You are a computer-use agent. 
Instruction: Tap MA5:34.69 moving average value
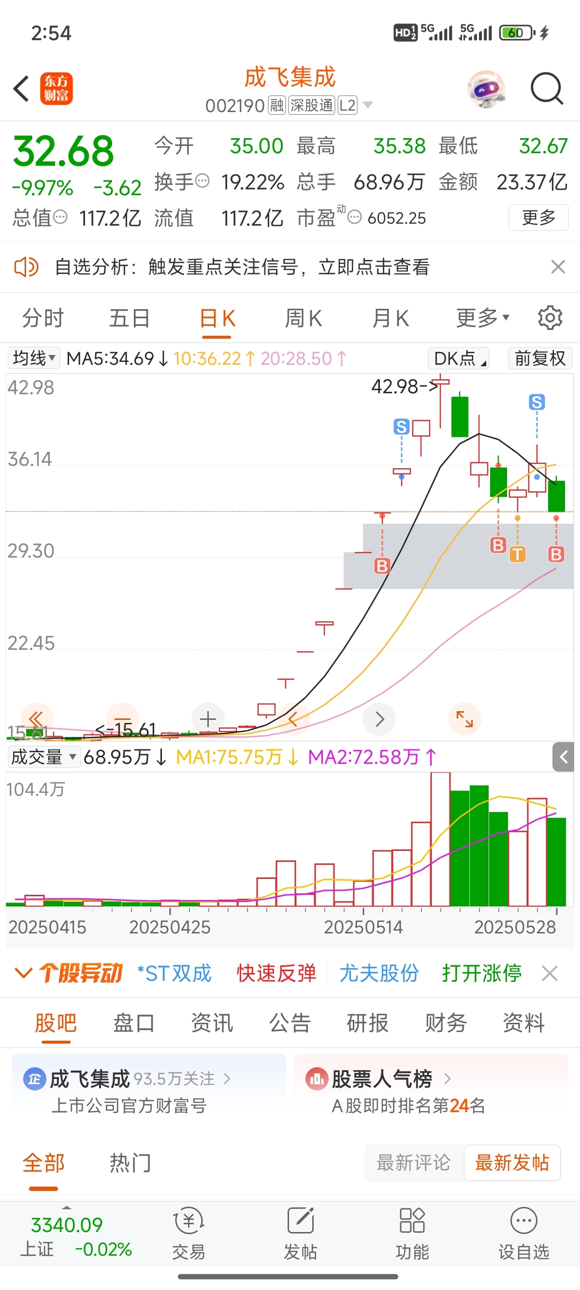click(117, 358)
